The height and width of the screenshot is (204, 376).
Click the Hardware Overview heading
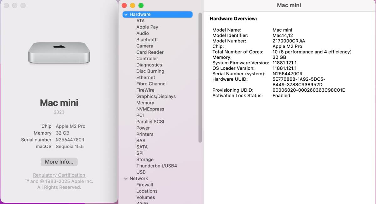(x=233, y=19)
